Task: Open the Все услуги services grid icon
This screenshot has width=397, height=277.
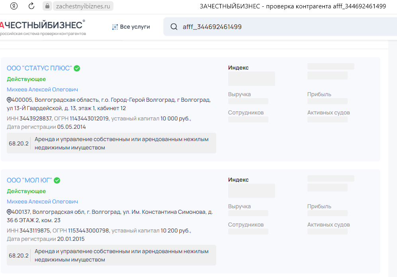Action: click(x=115, y=27)
